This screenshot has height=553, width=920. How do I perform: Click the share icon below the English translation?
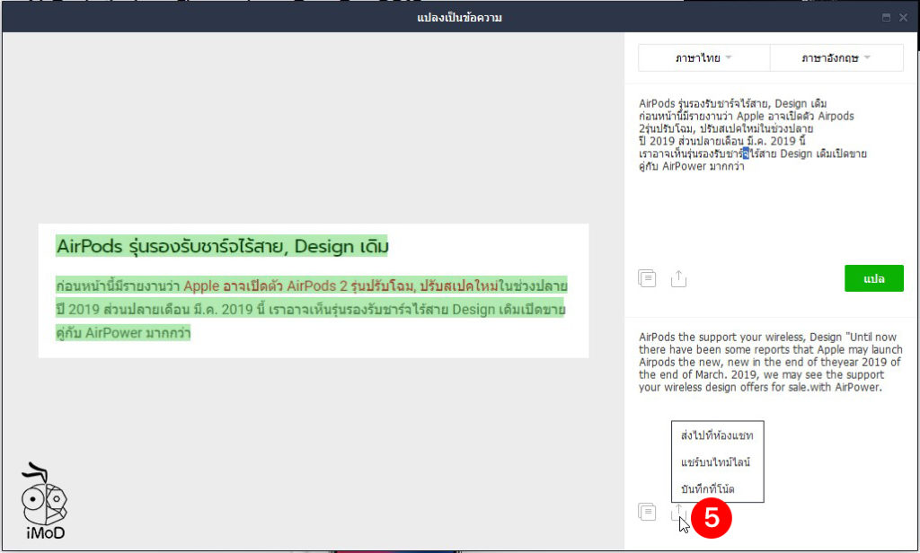pyautogui.click(x=678, y=512)
